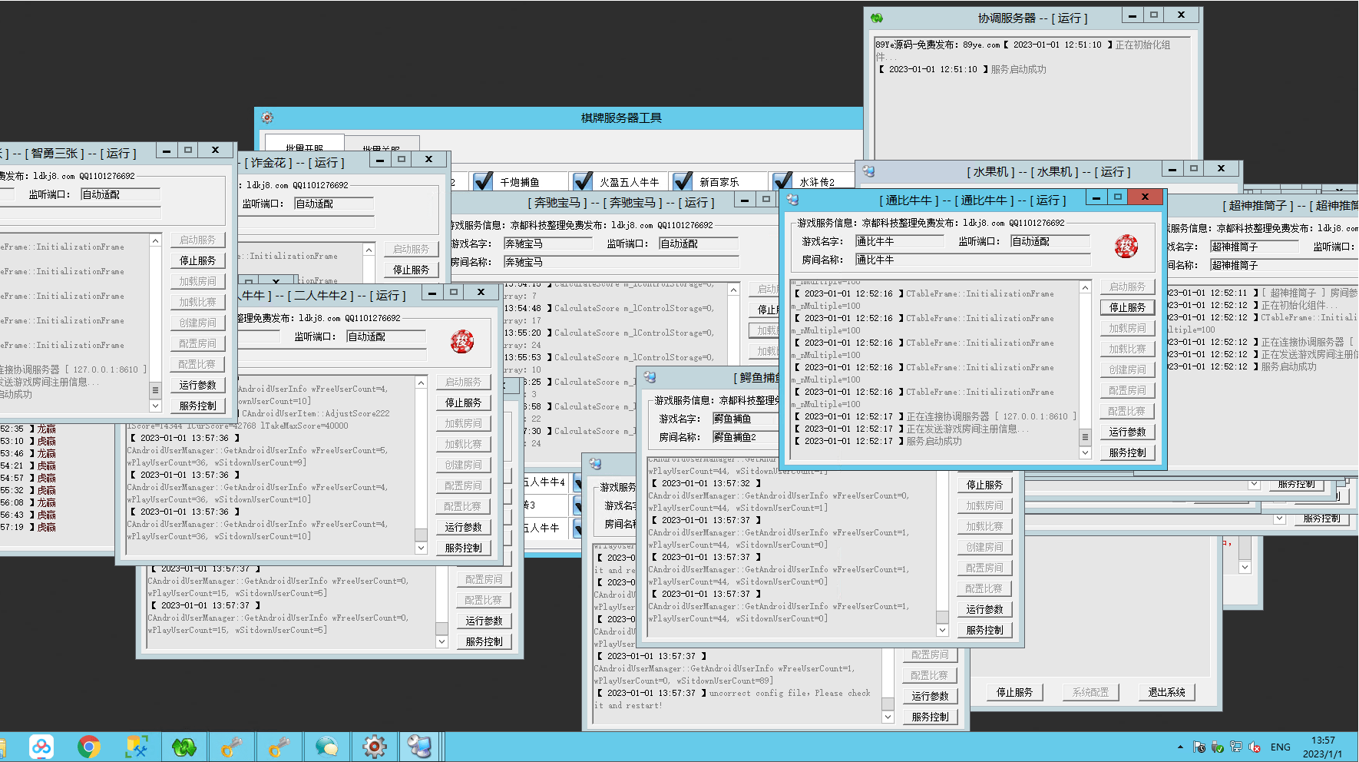Click the 退出系统 button
This screenshot has height=762, width=1359.
pyautogui.click(x=1166, y=692)
